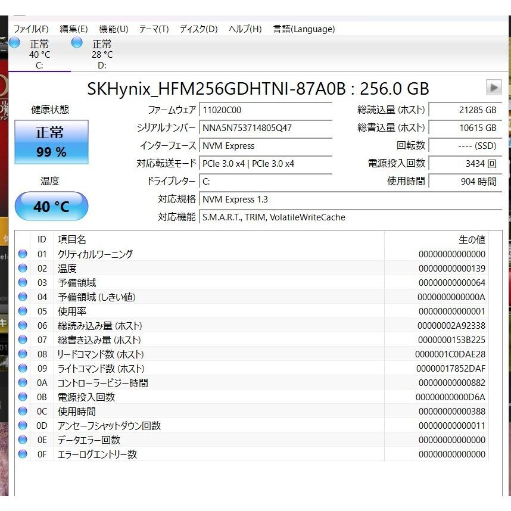Click raw value 0000000000000A

[451, 297]
